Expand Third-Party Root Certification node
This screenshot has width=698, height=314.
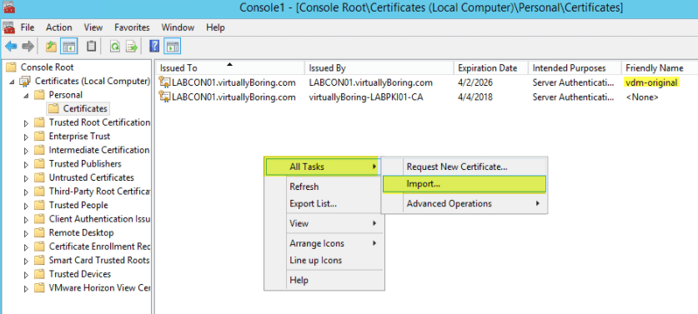pyautogui.click(x=26, y=192)
